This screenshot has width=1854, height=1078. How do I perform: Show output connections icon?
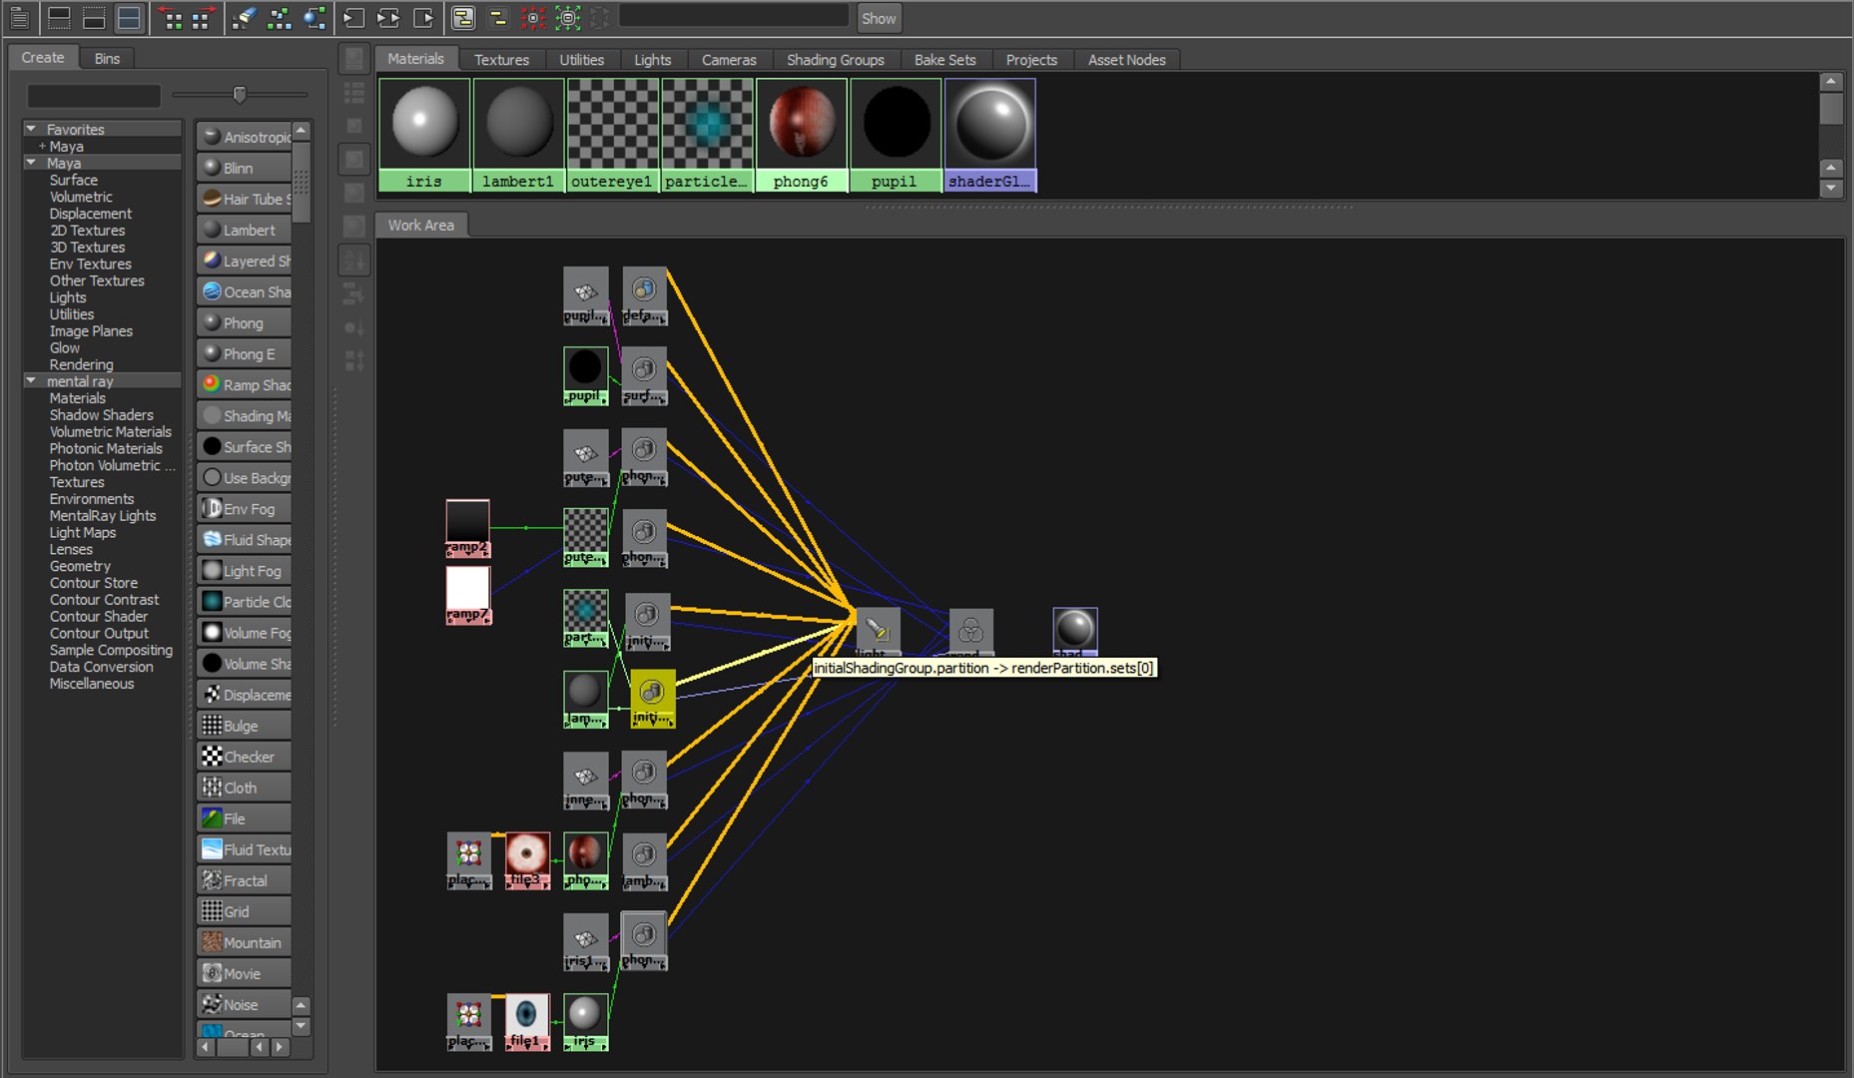(x=423, y=18)
